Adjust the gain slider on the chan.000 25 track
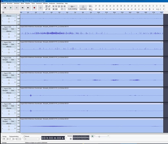This screenshot has width=168, height=144. 9,126
